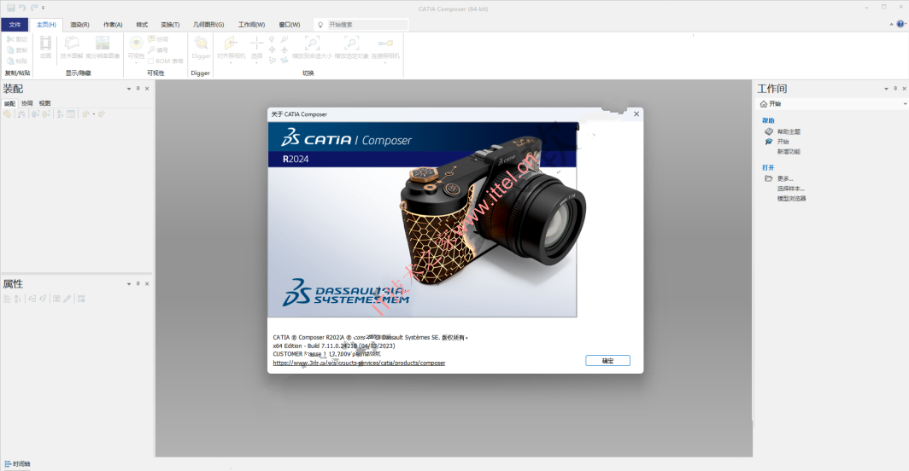Click the eyedropper icon in 属性 toolbar
This screenshot has height=471, width=909.
[67, 299]
